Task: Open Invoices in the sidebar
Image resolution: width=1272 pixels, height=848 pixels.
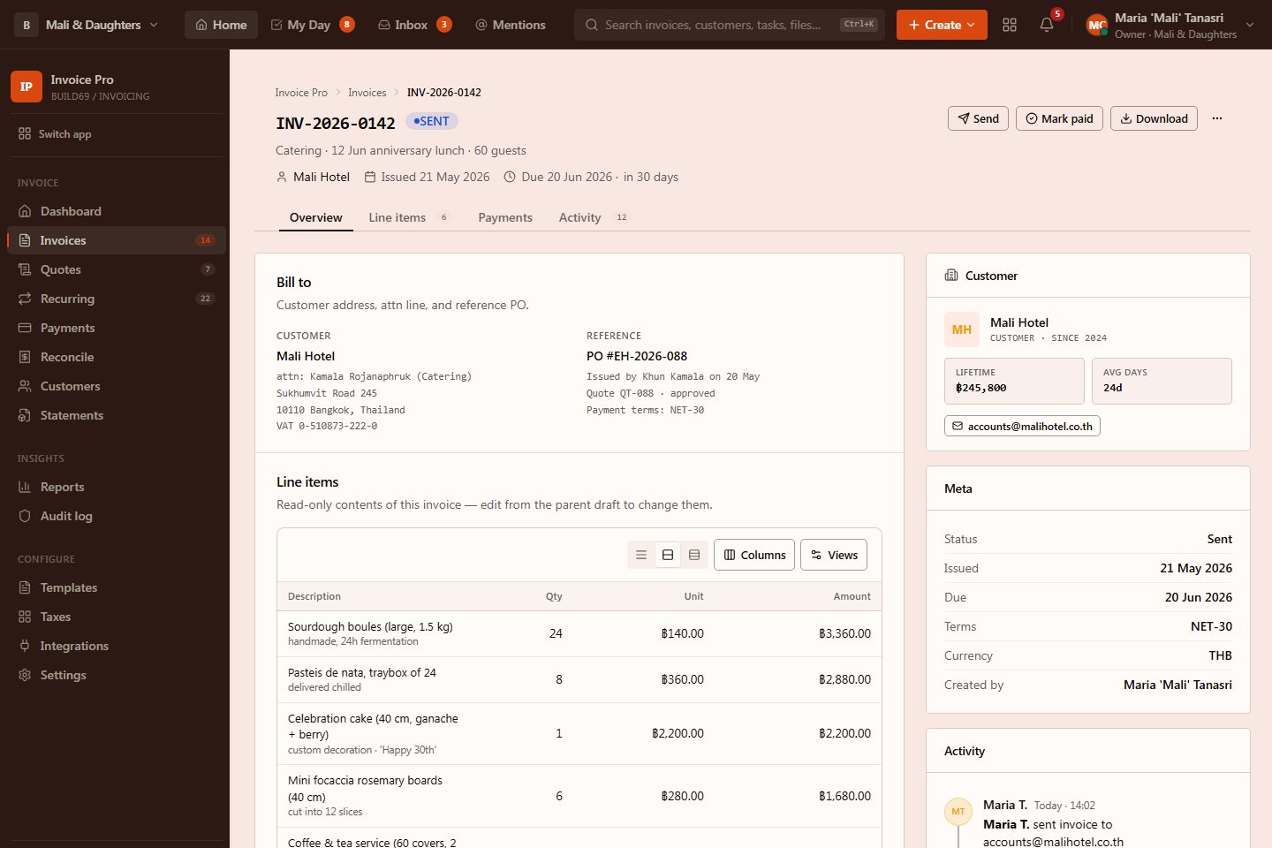Action: click(117, 240)
